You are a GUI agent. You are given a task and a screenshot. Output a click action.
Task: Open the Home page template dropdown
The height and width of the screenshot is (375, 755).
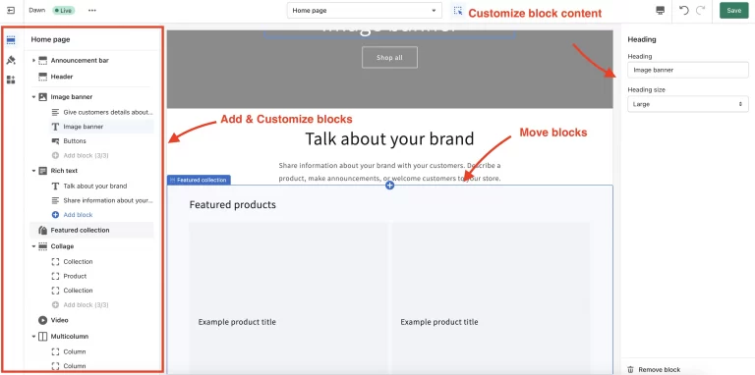(365, 11)
